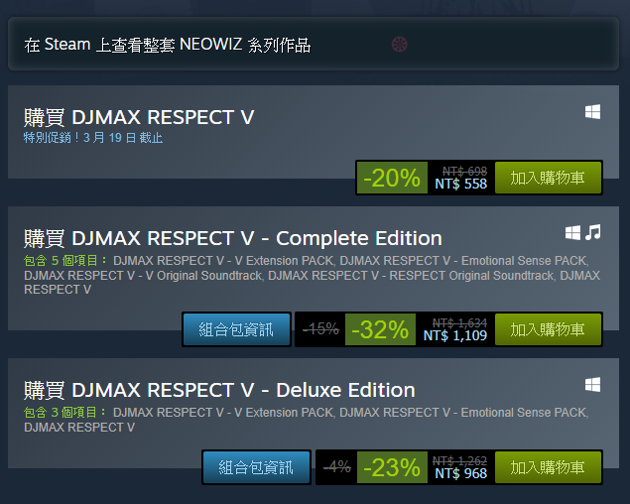The image size is (630, 504).
Task: Click Windows icon in Deluxe Edition box
Action: point(592,385)
